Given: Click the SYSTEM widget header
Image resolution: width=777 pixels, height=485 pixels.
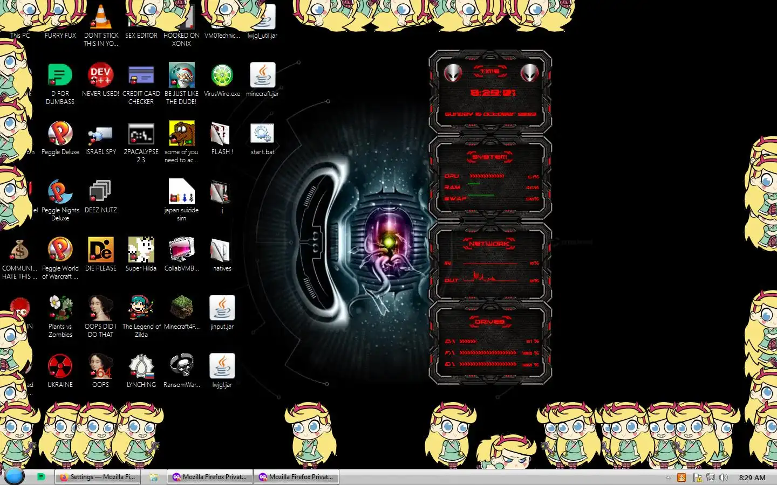Looking at the screenshot, I should [490, 157].
